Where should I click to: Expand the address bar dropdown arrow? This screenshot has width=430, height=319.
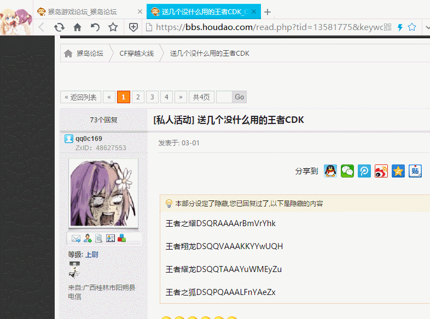[427, 27]
